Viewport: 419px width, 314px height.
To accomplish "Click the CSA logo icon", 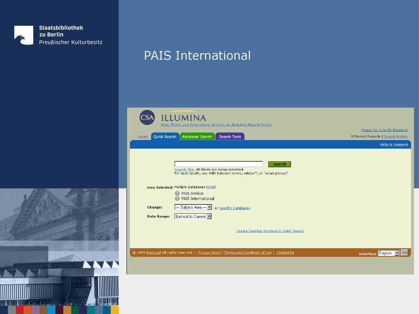I will click(x=147, y=117).
